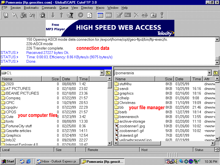Click the Rename 'Re' toolbar icon
This screenshot has height=165, width=220.
[128, 15]
